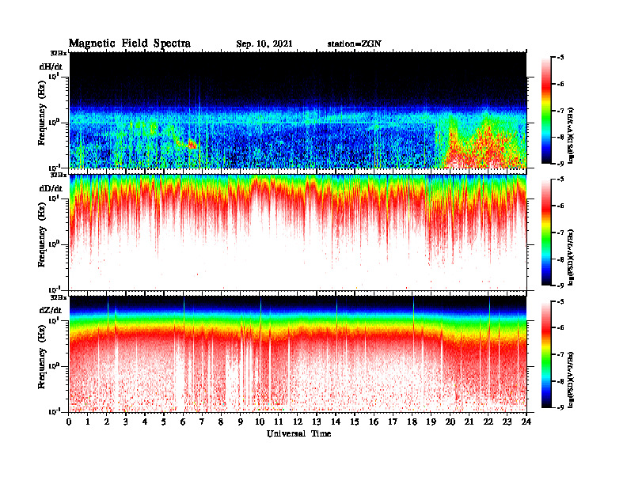Click hour tick label 0 on time axis
This screenshot has height=484, width=627.
(69, 422)
